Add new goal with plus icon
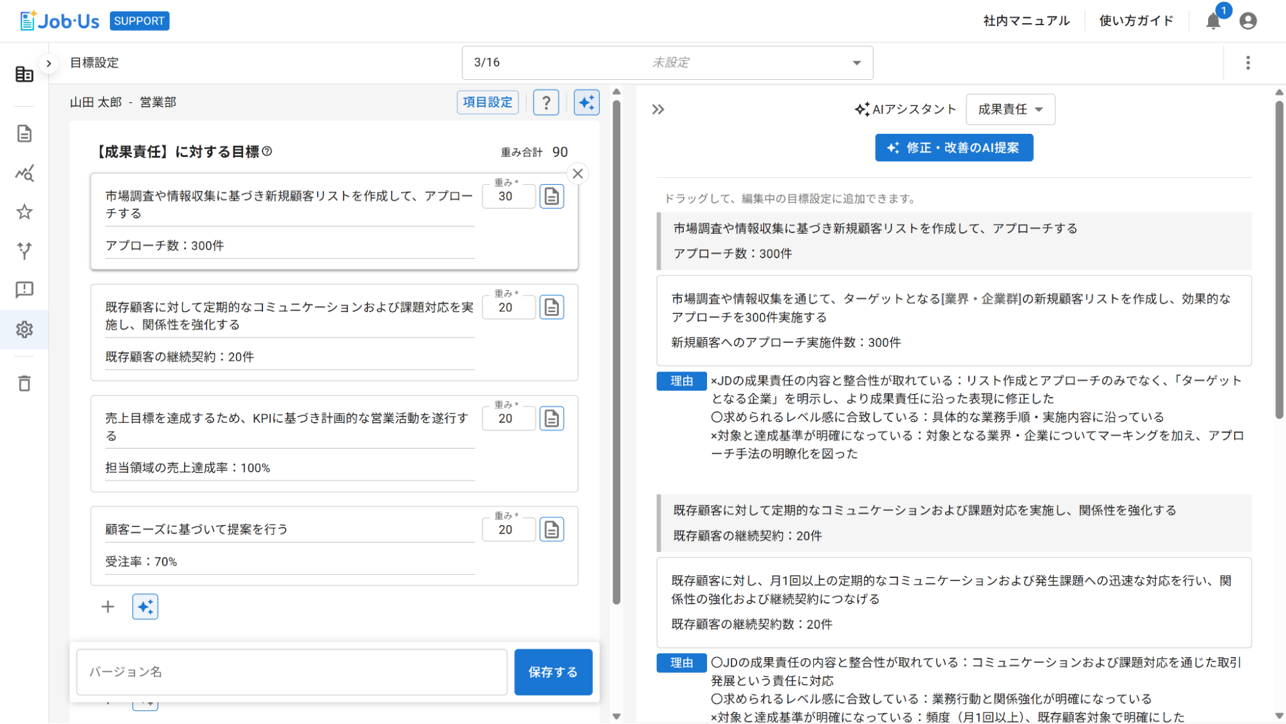1286x724 pixels. point(107,607)
